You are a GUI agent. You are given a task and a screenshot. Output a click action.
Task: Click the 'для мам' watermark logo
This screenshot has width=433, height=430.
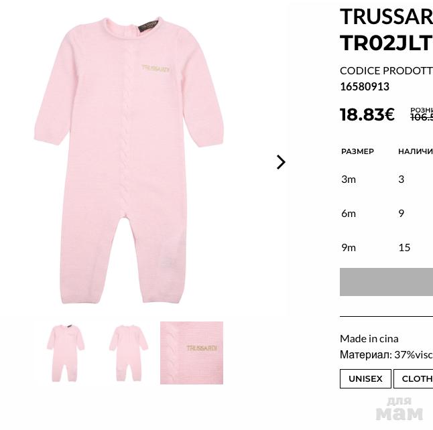pos(399,408)
